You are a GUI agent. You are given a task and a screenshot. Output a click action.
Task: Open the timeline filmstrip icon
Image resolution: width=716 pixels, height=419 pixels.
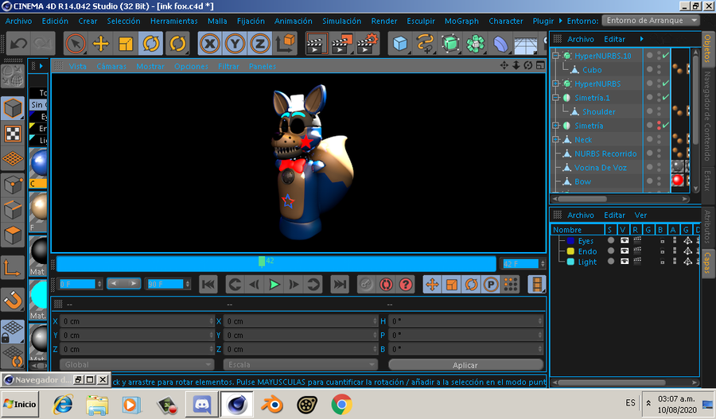point(536,285)
